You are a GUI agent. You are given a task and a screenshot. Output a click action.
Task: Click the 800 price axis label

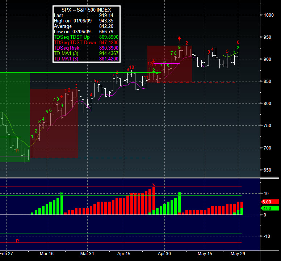(267, 104)
